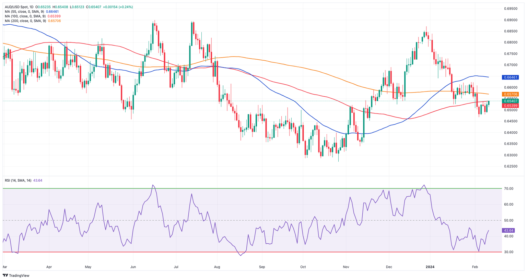Click the green 0.65407 current price tag
The image size is (527, 280).
(x=510, y=101)
